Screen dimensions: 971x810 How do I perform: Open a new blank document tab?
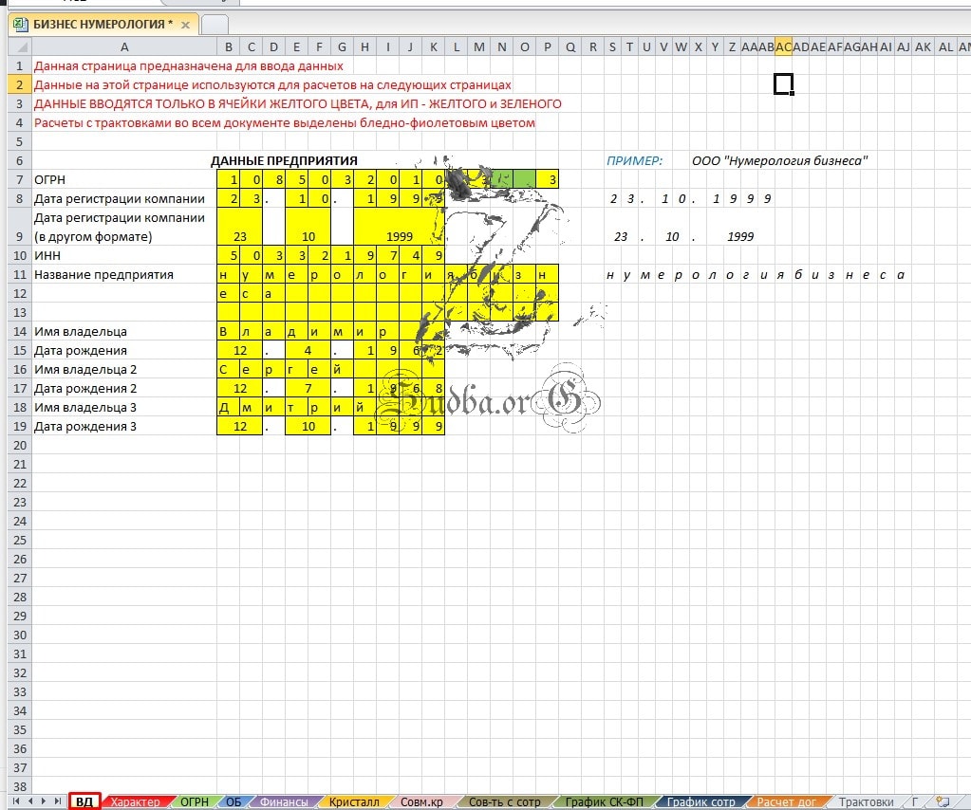tap(215, 25)
